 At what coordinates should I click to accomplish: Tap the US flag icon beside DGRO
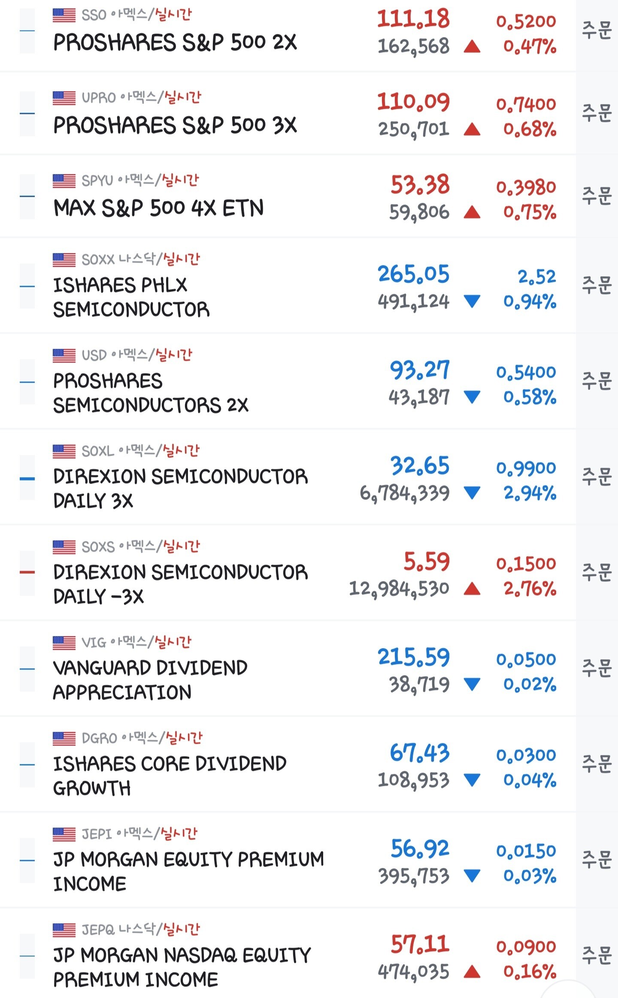(64, 739)
